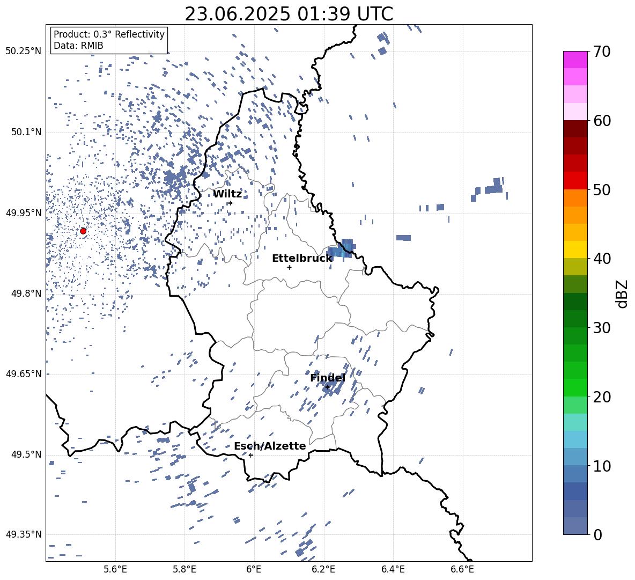Screen dimensions: 635x580
Task: Click the radar echo cluster east of Ettelbruck
Action: [342, 249]
